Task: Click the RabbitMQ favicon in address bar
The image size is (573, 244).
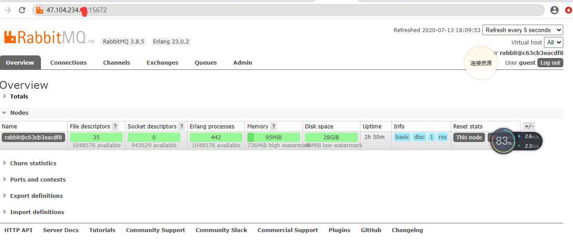Action: (40, 10)
